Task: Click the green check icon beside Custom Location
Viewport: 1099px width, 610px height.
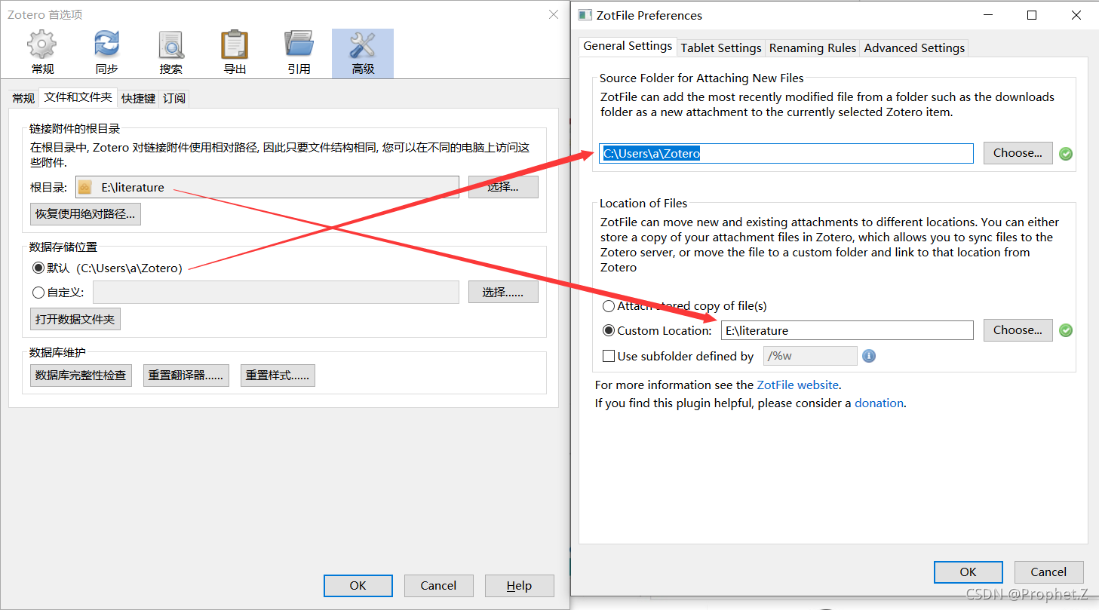Action: click(1065, 330)
